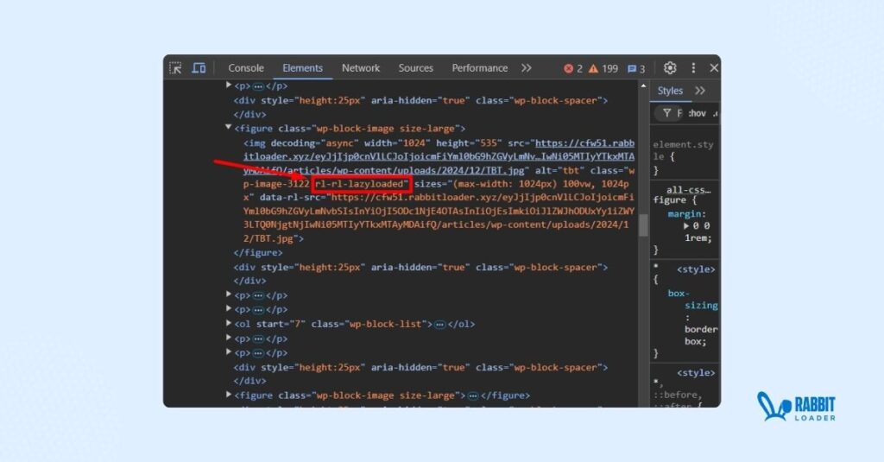
Task: Expand the collapsed figure node at bottom
Action: tap(228, 395)
